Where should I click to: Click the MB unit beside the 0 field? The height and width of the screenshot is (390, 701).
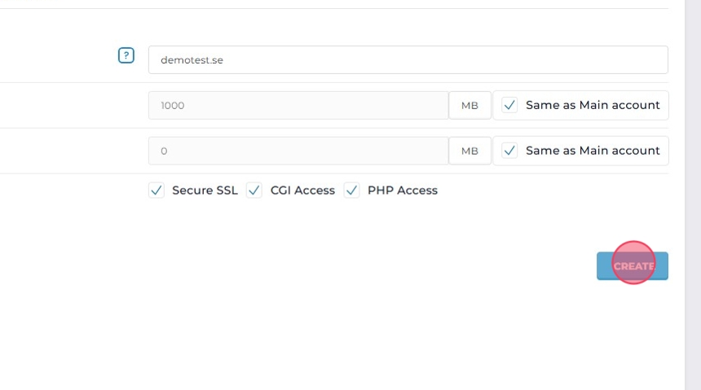tap(470, 151)
